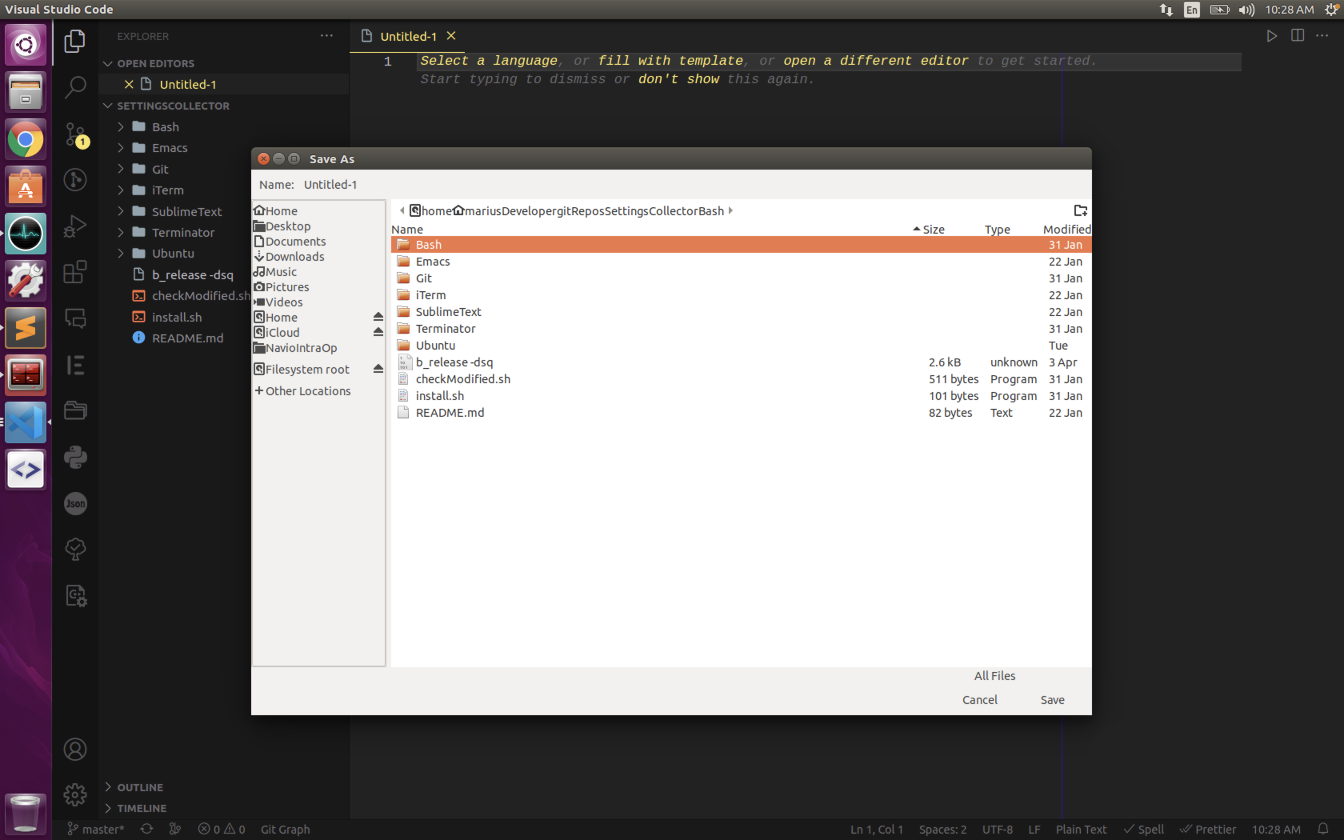Open the Run and Debug view
1344x840 pixels.
pos(76,226)
